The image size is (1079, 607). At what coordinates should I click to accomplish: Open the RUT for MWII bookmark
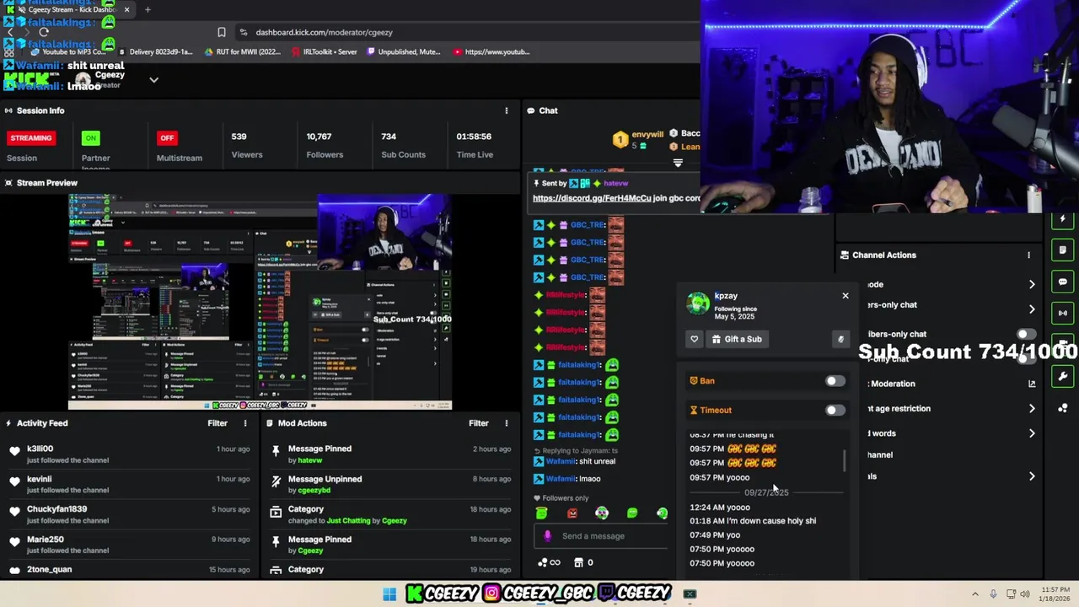pos(242,51)
